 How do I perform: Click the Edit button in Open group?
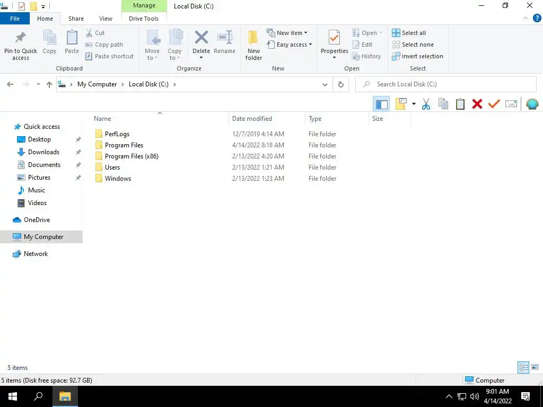363,45
